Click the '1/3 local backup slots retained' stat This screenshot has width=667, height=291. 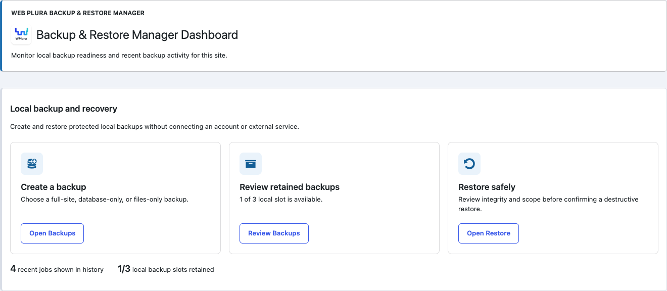pyautogui.click(x=166, y=269)
